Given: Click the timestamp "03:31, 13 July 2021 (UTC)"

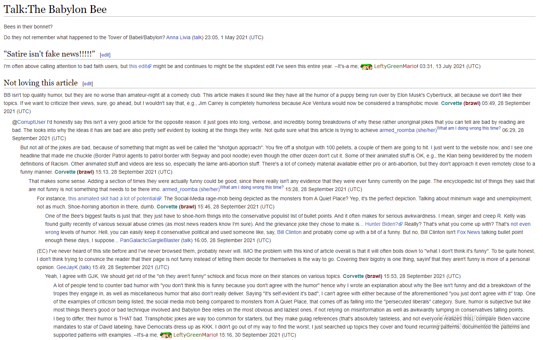Looking at the screenshot, I should pos(450,66).
